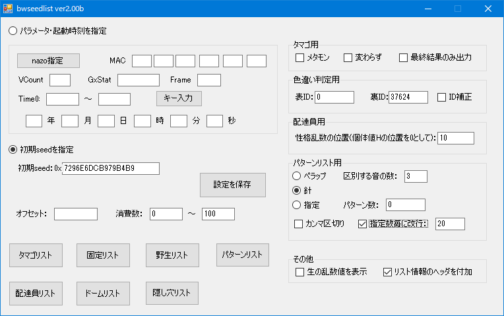Focus the 日 (day) input field
The image size is (504, 316).
[106, 121]
